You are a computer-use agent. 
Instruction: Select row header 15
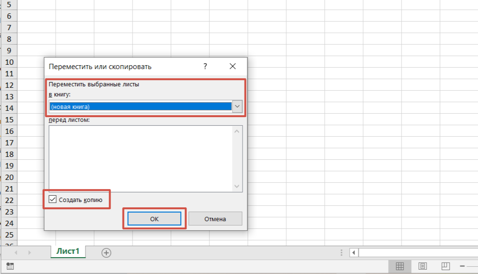pos(9,119)
